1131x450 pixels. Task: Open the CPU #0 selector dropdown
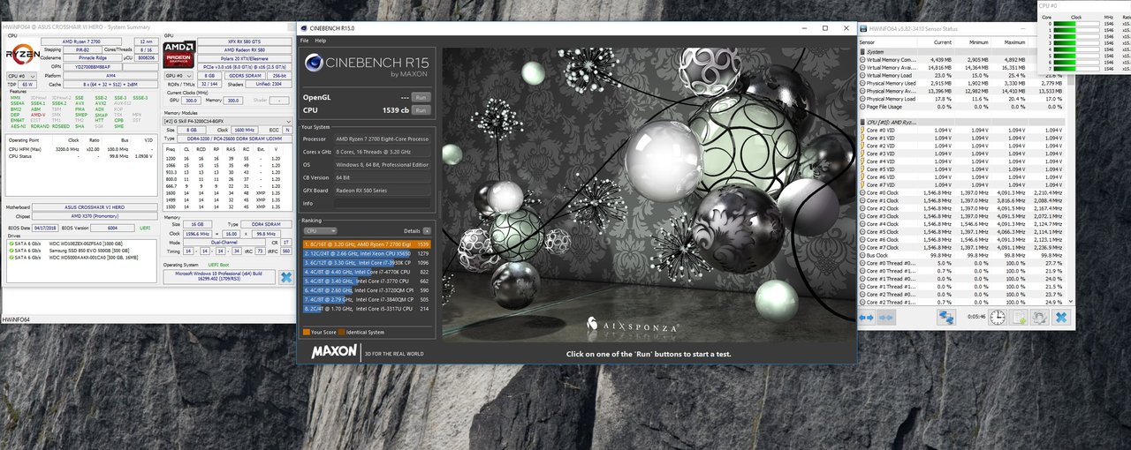[x=21, y=76]
